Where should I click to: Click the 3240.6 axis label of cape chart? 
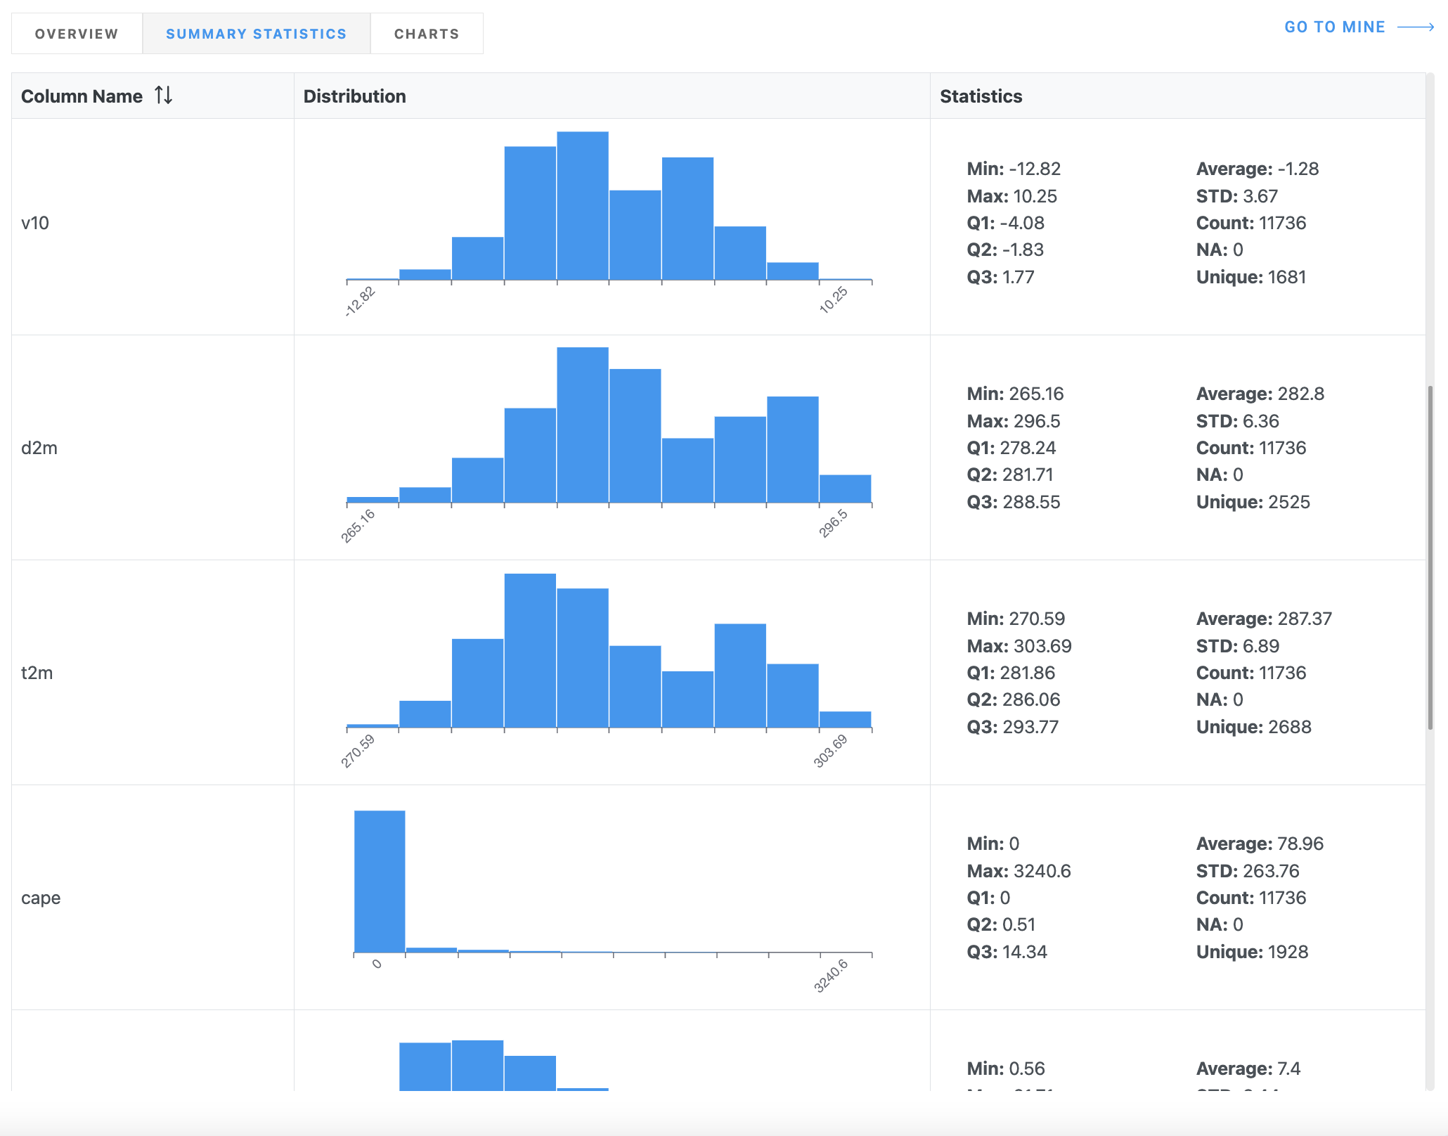tap(831, 976)
